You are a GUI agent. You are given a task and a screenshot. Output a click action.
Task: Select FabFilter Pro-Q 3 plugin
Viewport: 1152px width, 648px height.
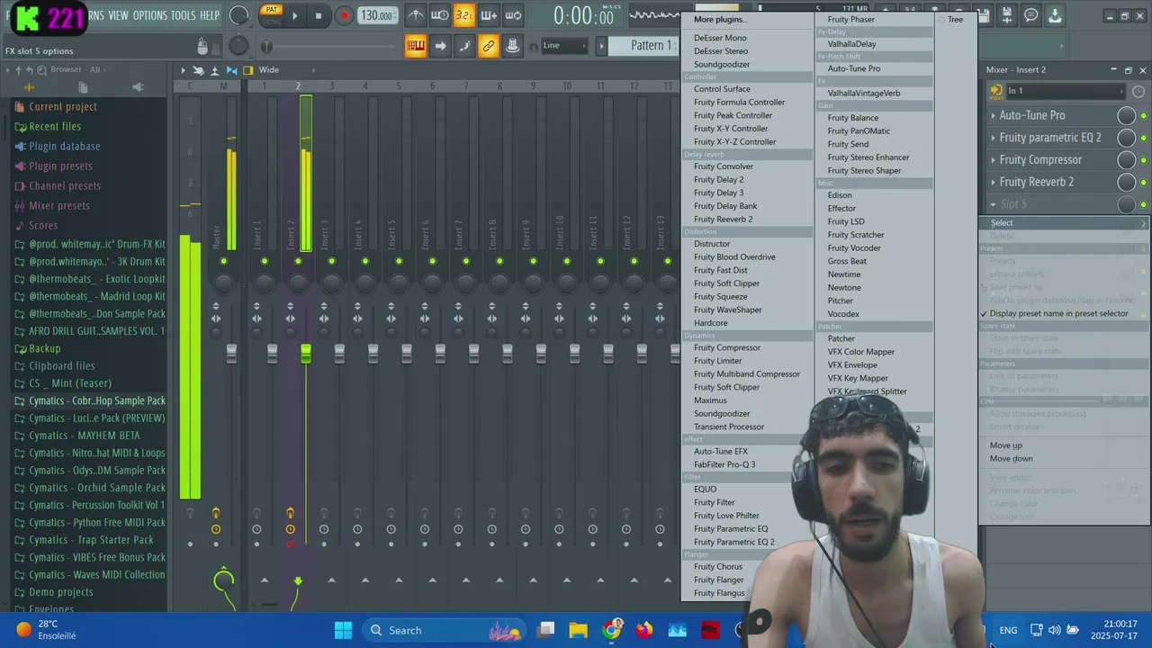tap(724, 465)
